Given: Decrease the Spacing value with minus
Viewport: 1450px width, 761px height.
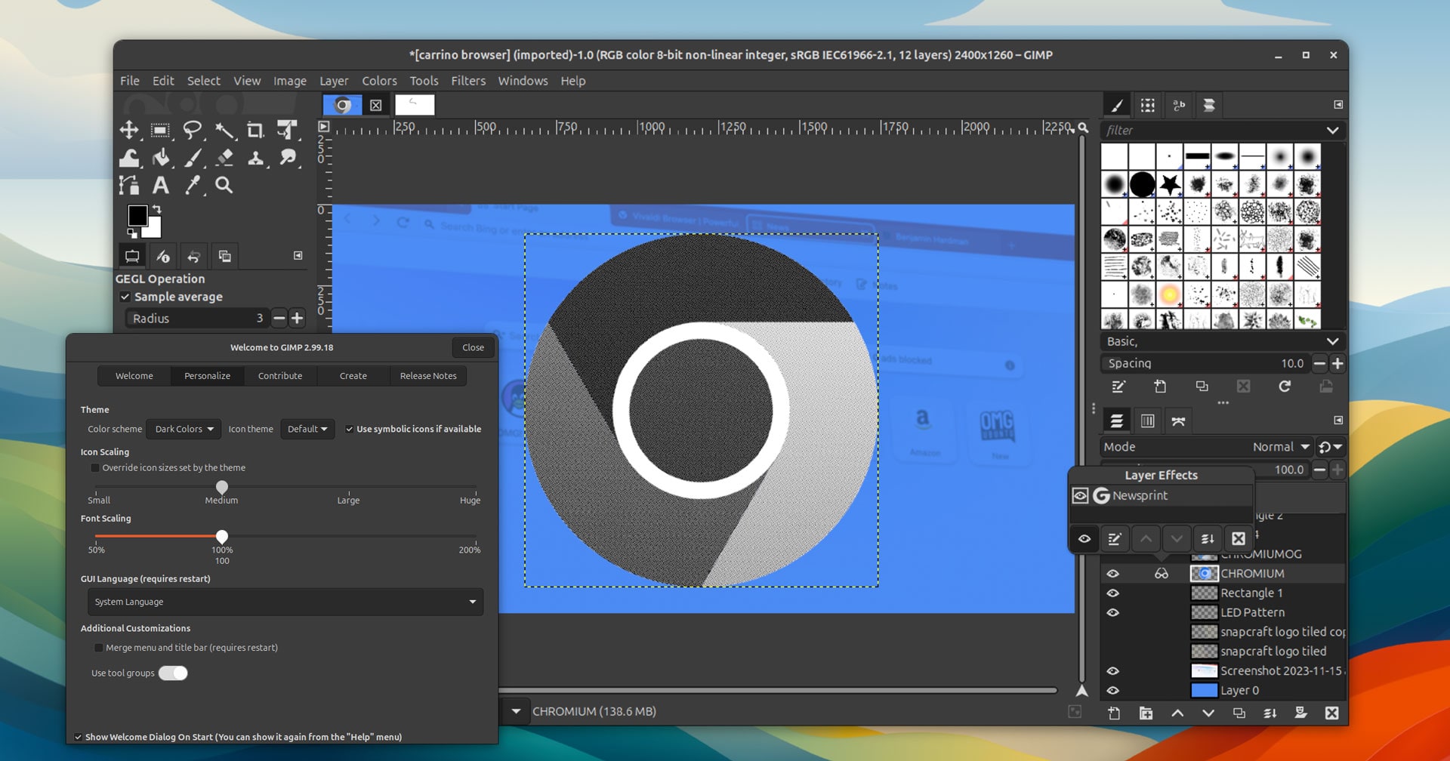Looking at the screenshot, I should 1319,363.
